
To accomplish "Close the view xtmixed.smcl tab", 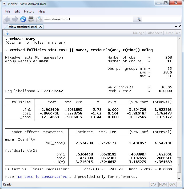I will coord(41,27).
